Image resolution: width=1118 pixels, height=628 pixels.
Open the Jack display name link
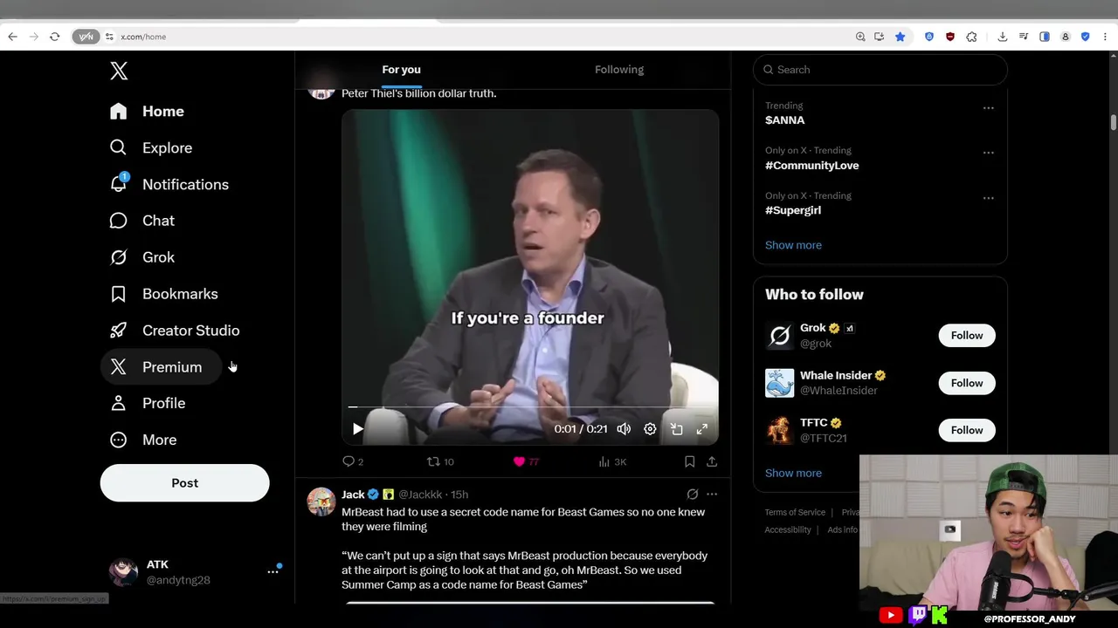353,495
